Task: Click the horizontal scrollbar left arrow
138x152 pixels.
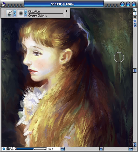Action: 63,149
